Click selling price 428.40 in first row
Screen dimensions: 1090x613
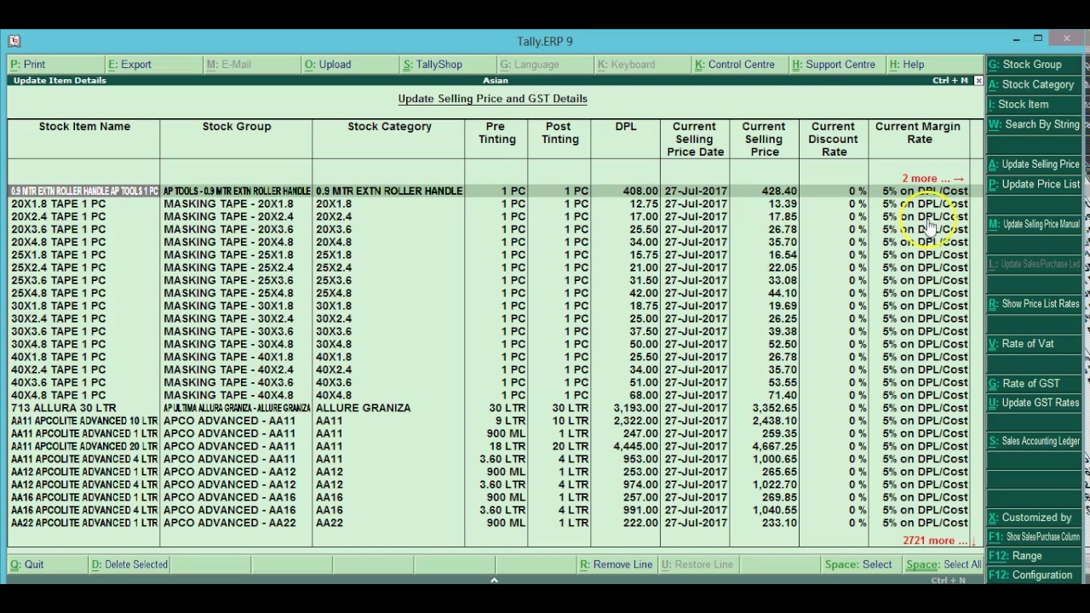click(x=781, y=192)
